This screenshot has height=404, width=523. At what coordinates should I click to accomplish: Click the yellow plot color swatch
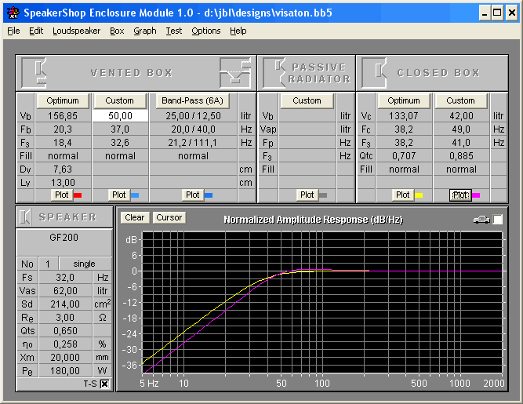pyautogui.click(x=419, y=195)
